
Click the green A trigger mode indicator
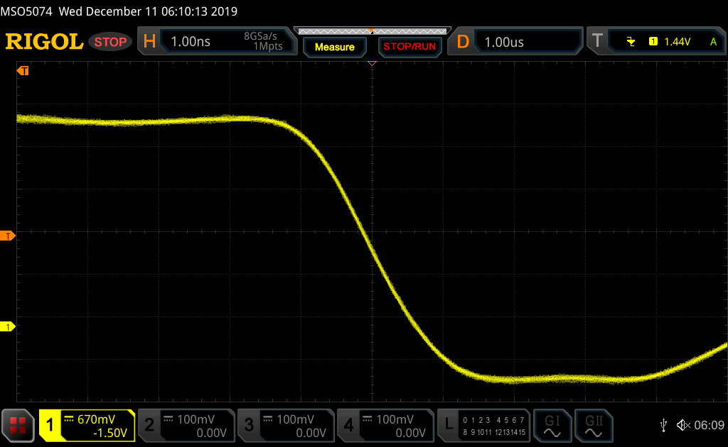(x=713, y=42)
